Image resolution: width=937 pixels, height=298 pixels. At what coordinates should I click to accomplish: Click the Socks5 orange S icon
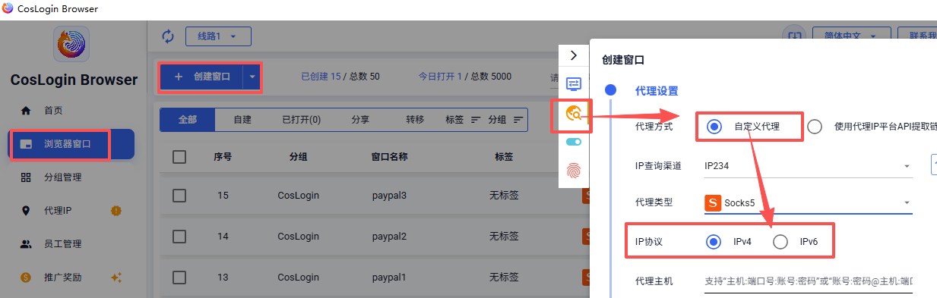pos(713,203)
